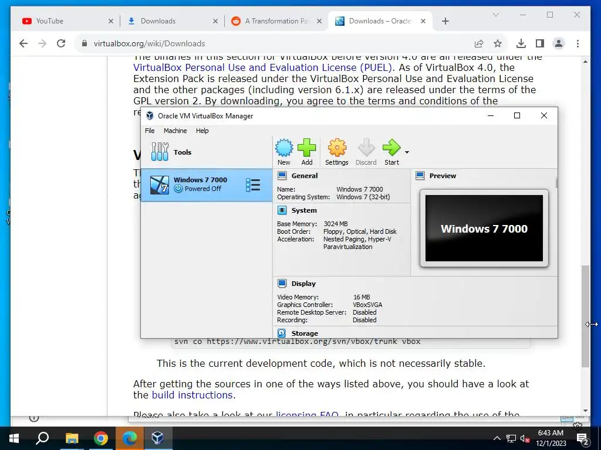Open Chrome from the taskbar
This screenshot has width=601, height=450.
coord(101,438)
